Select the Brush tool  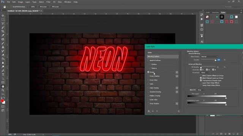3,43
